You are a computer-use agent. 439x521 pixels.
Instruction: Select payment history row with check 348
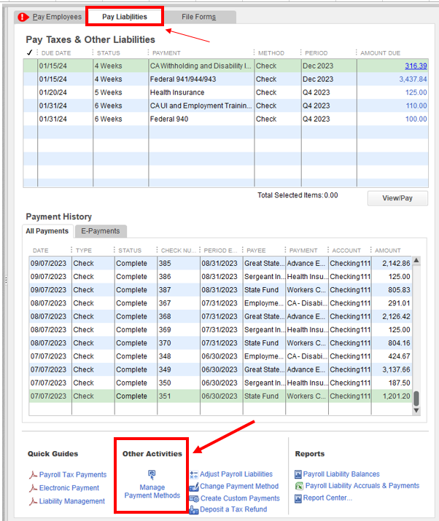pos(220,356)
